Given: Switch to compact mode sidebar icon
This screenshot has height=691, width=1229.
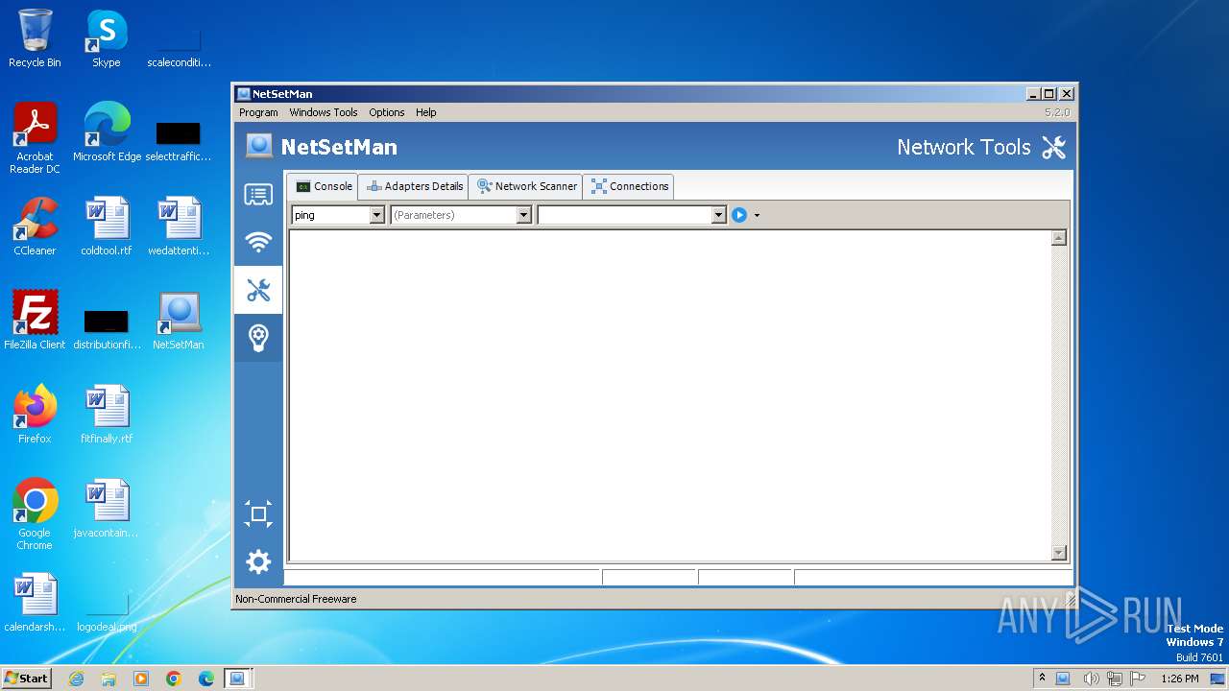Looking at the screenshot, I should 258,513.
